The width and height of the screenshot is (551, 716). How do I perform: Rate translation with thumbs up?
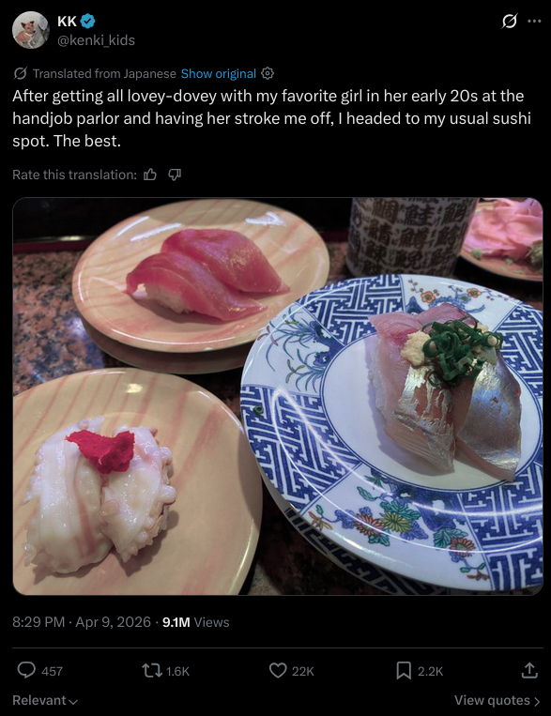[x=150, y=175]
